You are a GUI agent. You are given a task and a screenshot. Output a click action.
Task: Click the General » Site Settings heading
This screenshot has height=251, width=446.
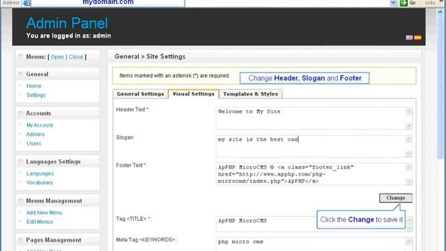coord(150,56)
